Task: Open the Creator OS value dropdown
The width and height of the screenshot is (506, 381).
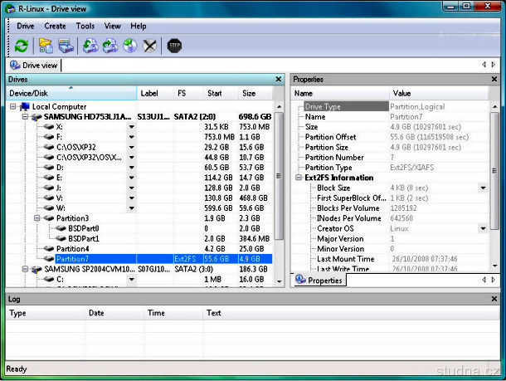Action: coord(483,228)
